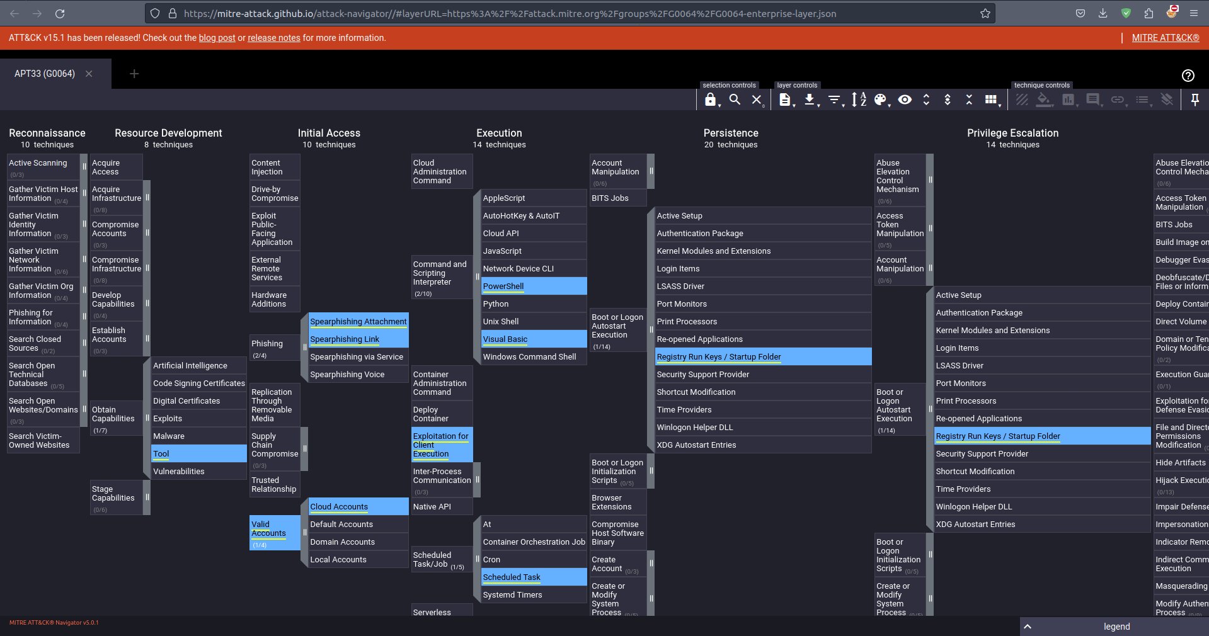Select the highlighted PowerShell technique cell
This screenshot has height=636, width=1209.
point(533,286)
